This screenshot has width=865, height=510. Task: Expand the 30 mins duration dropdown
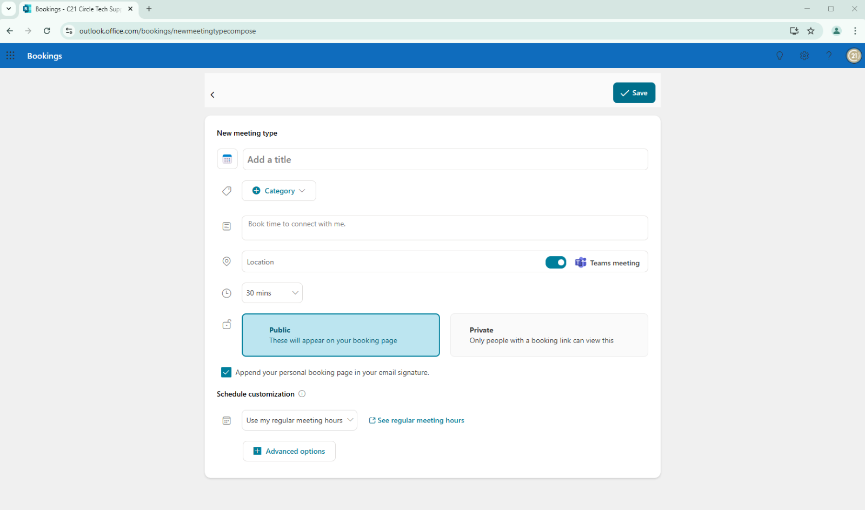pos(272,293)
